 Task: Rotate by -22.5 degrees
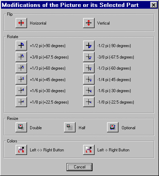coord(89,102)
